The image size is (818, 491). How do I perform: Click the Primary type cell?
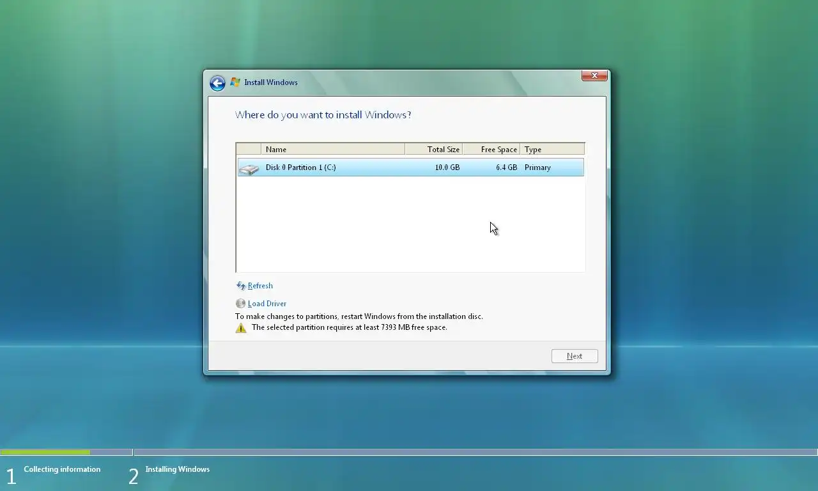pyautogui.click(x=537, y=168)
